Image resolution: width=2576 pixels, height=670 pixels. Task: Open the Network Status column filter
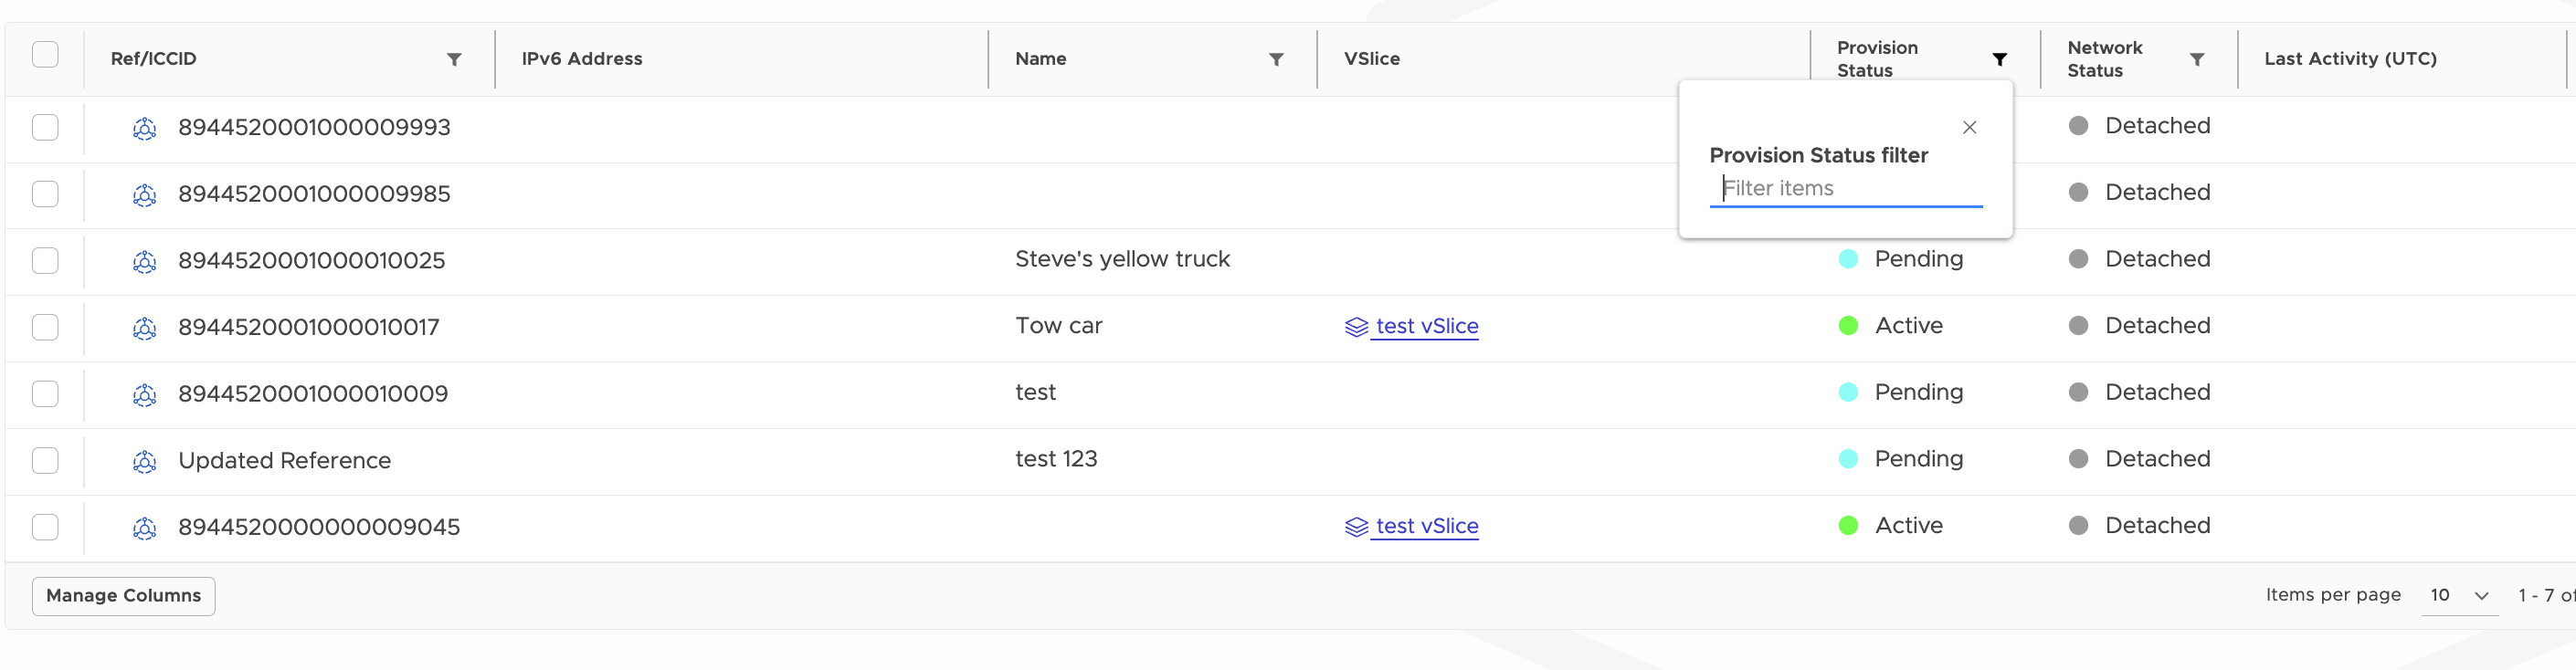coord(2197,60)
